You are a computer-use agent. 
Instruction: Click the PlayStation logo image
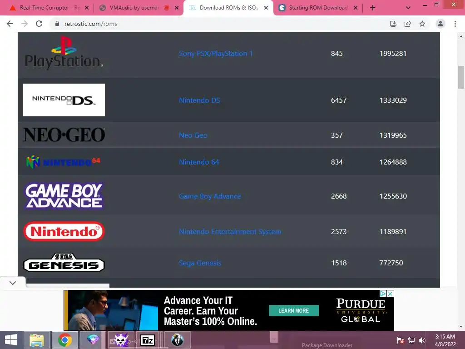64,53
